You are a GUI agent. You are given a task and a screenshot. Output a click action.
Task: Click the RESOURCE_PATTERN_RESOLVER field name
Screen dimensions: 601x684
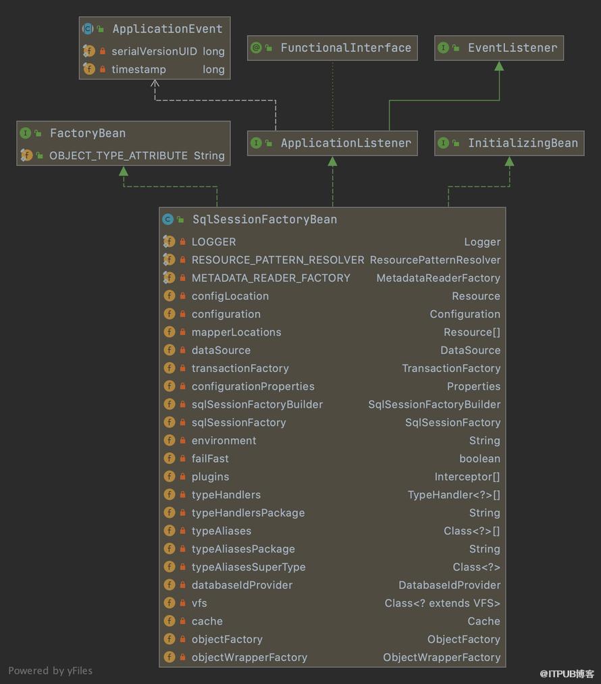click(278, 259)
